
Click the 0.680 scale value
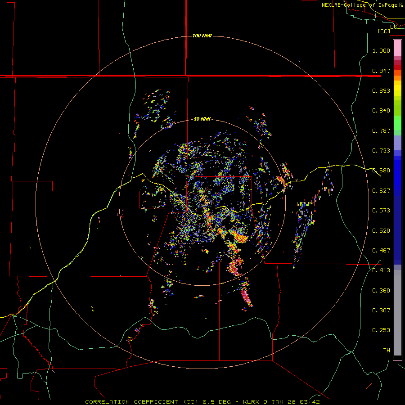pos(381,171)
